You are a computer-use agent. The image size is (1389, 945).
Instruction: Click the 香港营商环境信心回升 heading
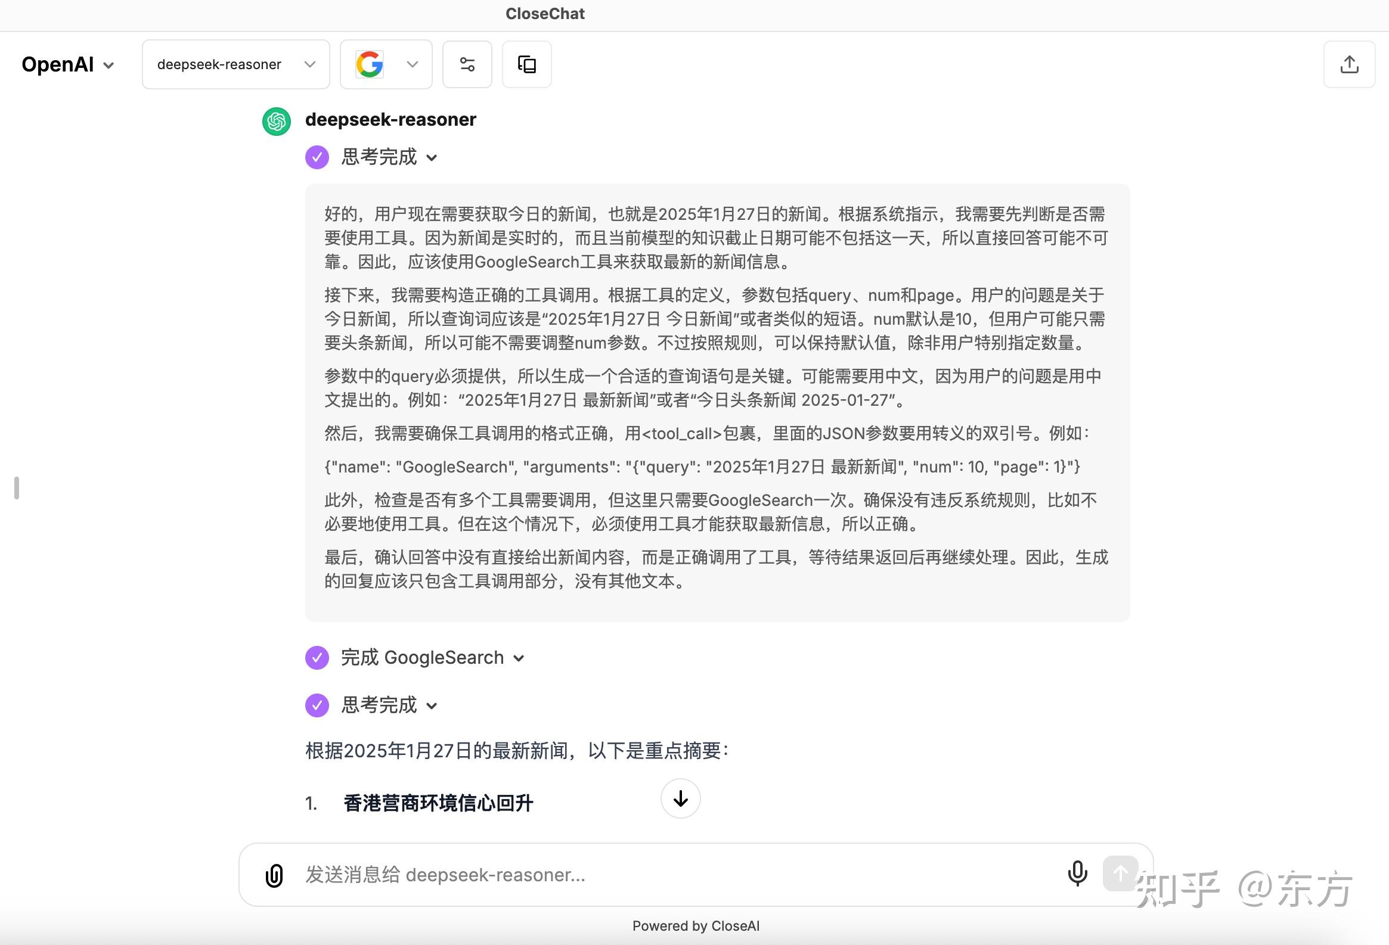[x=438, y=803]
